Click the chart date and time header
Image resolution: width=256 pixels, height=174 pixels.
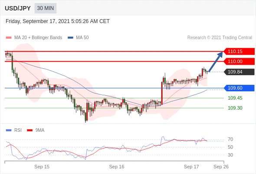pyautogui.click(x=58, y=21)
